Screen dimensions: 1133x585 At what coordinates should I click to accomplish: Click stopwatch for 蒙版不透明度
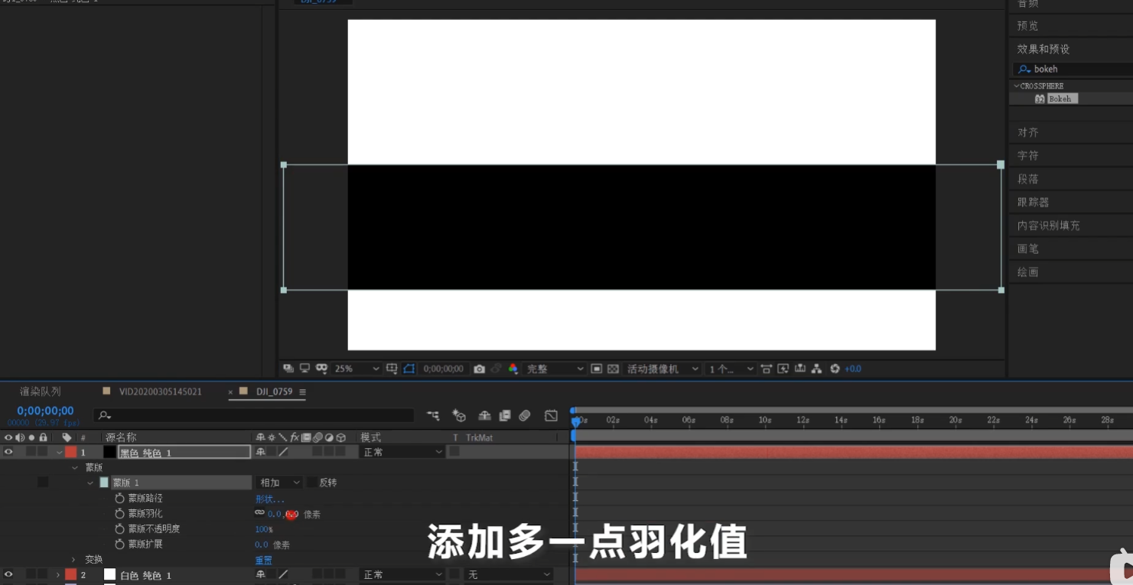[x=119, y=528]
